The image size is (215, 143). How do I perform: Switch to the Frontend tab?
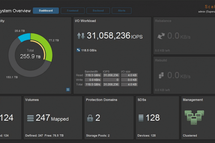click(x=72, y=11)
